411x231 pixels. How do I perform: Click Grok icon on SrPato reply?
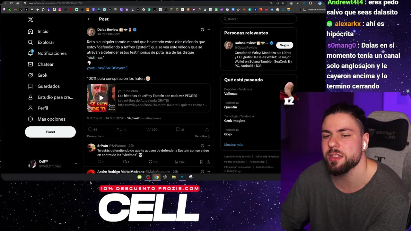[202, 146]
